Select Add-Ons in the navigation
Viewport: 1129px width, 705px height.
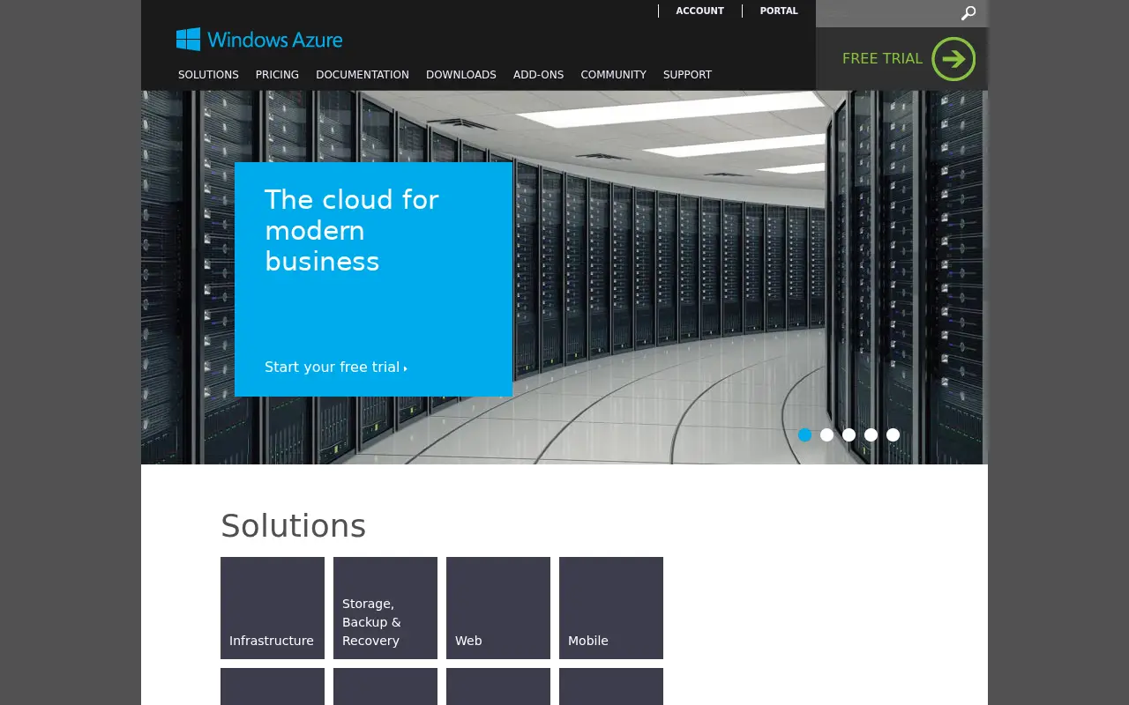[x=538, y=75]
